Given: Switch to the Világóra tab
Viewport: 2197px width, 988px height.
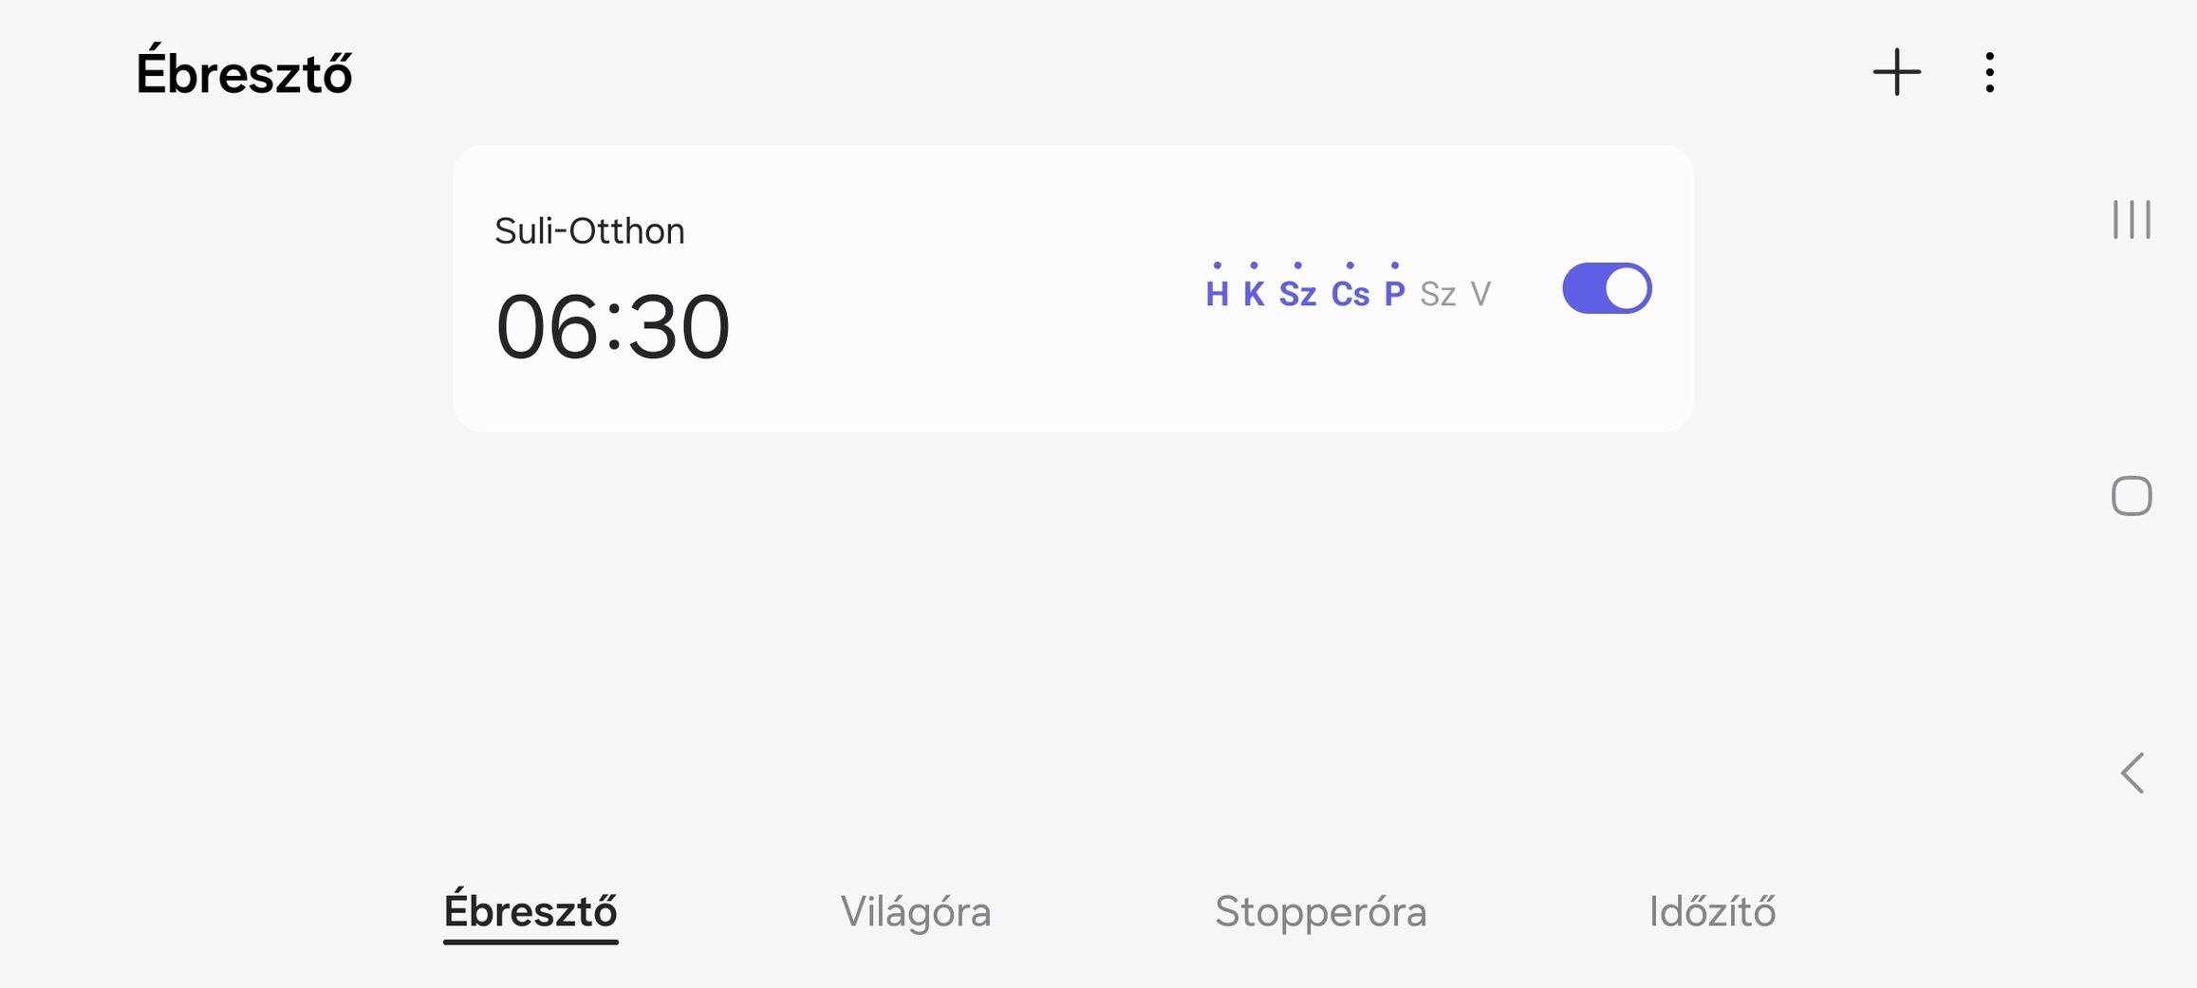Looking at the screenshot, I should pos(916,911).
